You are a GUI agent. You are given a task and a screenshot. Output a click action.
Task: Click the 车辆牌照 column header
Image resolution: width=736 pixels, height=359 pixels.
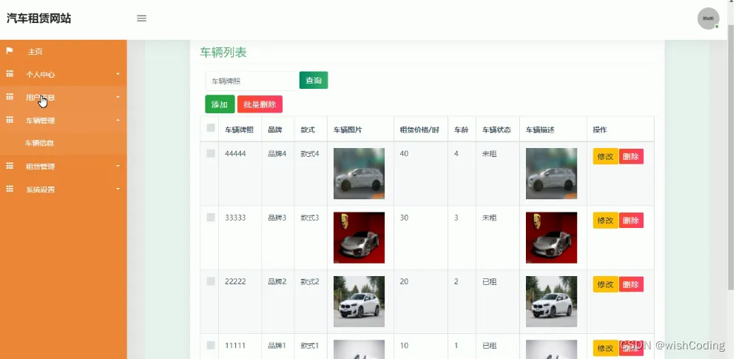coord(240,130)
